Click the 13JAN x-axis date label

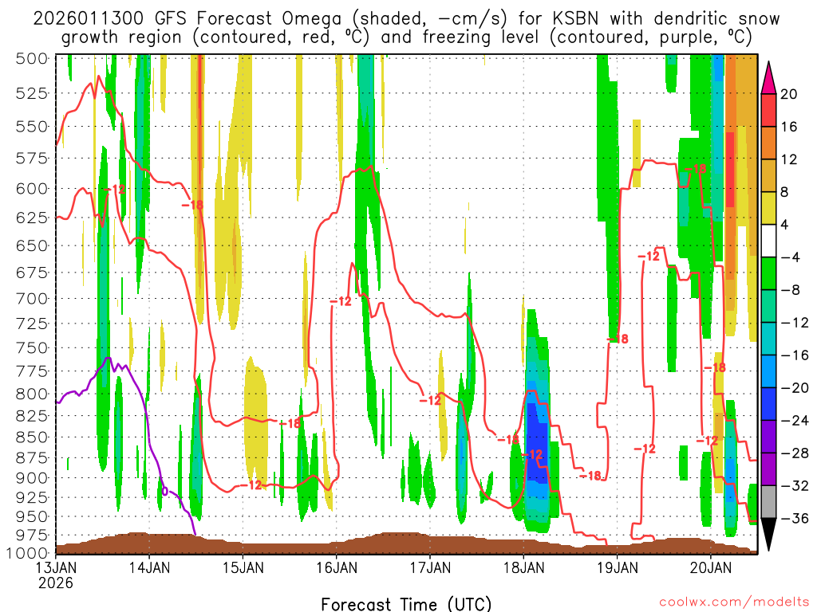point(56,567)
